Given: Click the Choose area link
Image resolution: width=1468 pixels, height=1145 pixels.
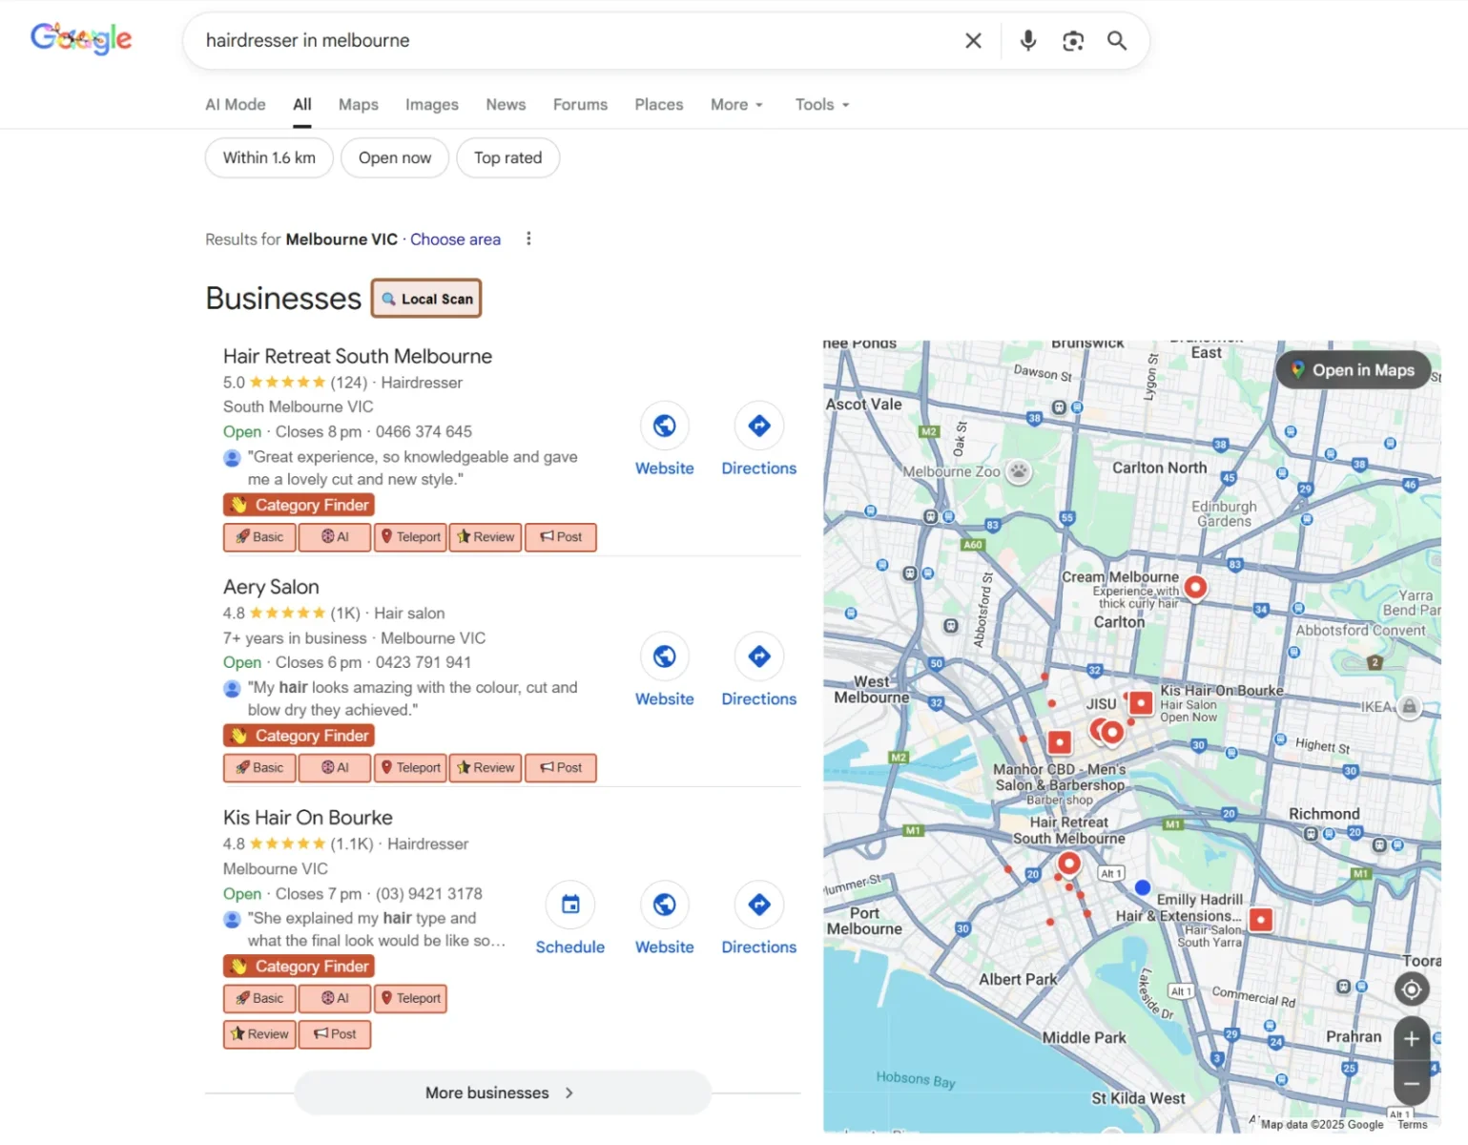Looking at the screenshot, I should [455, 239].
